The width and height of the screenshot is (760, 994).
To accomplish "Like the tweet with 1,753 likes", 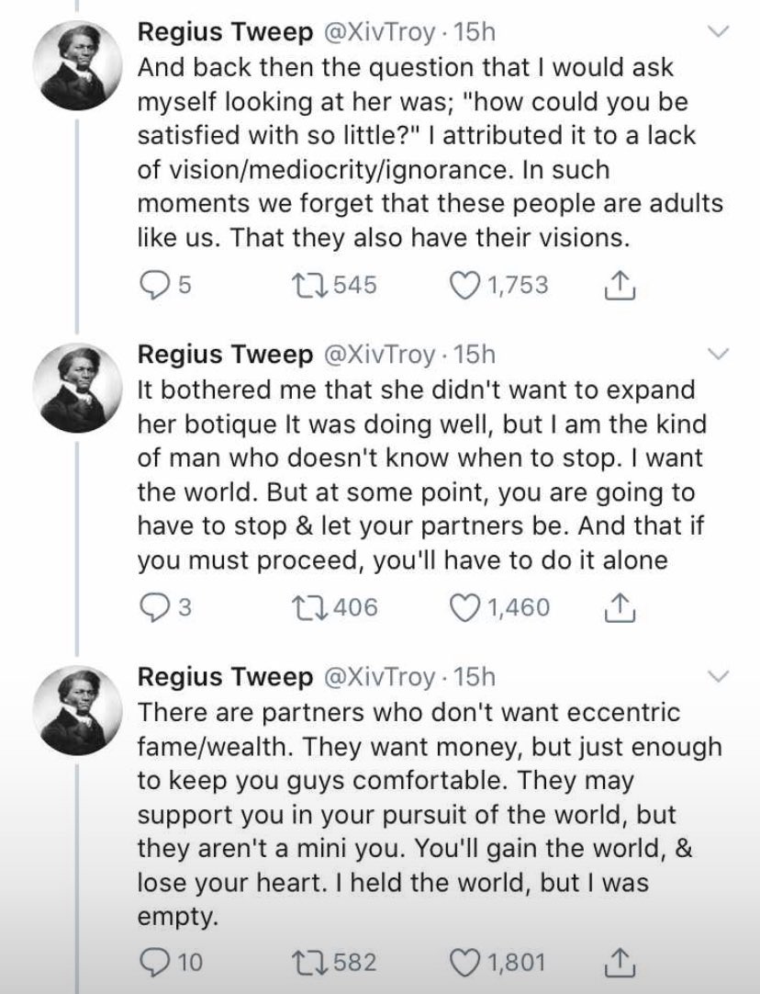I will point(465,286).
